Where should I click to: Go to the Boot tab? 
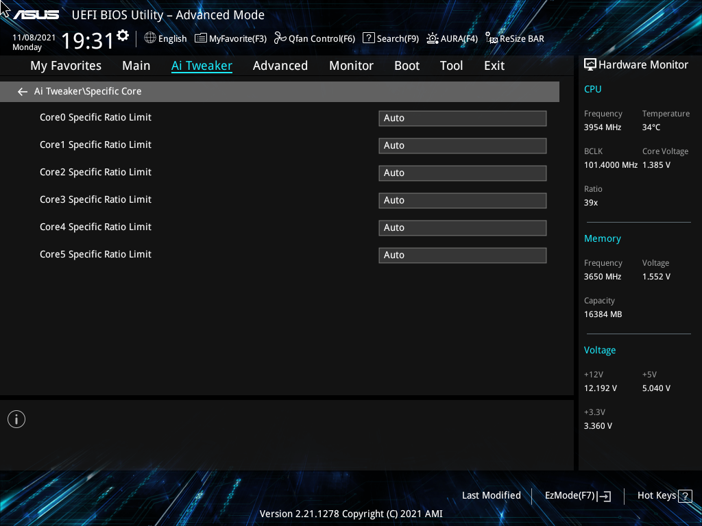point(407,66)
